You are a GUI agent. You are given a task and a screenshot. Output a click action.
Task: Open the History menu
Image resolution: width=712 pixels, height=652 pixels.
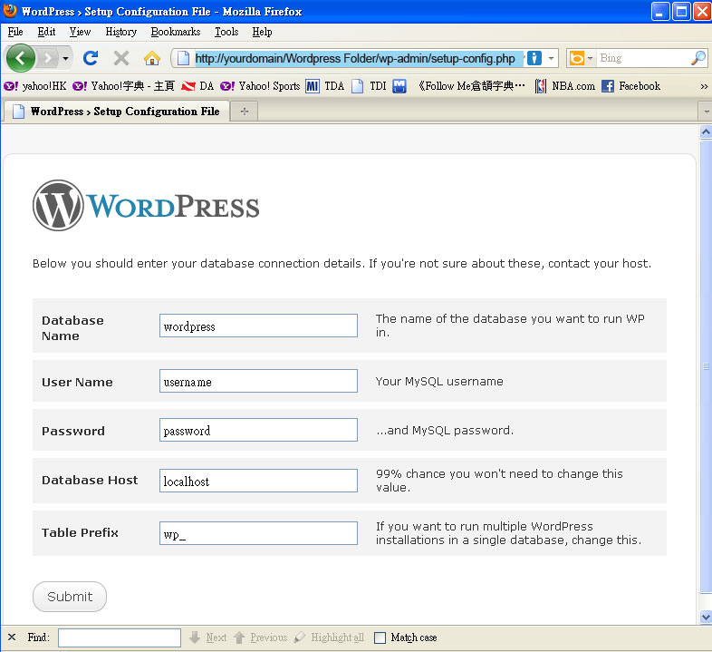[120, 32]
